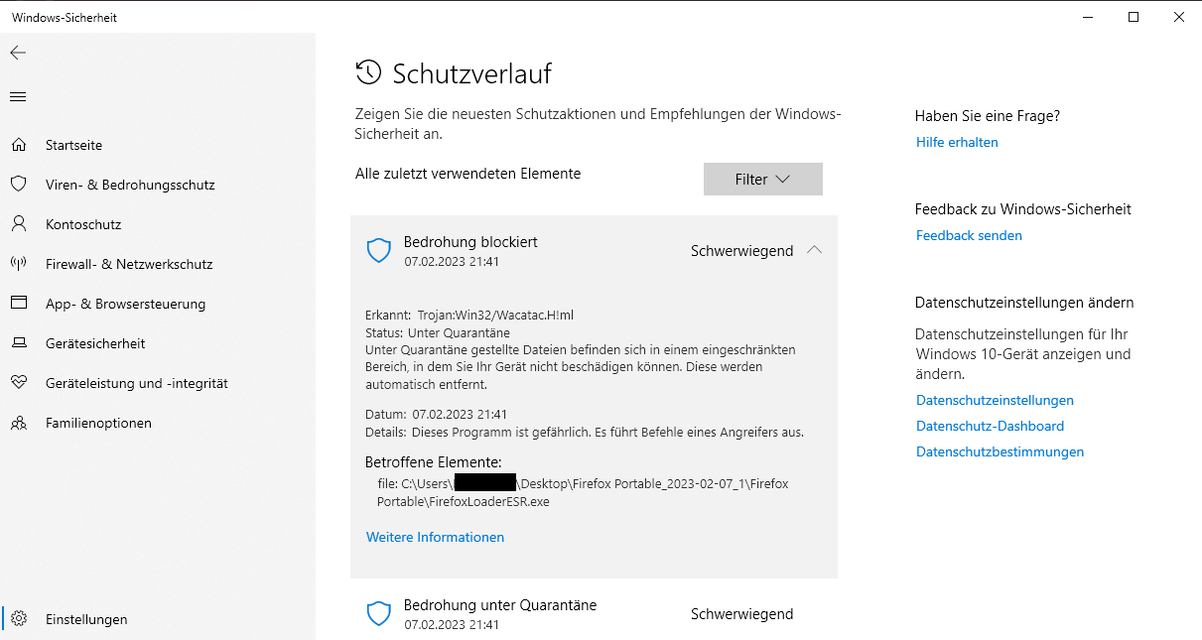The width and height of the screenshot is (1202, 640).
Task: Expand the Bedrohung unter Quarantäne entry
Action: click(594, 613)
